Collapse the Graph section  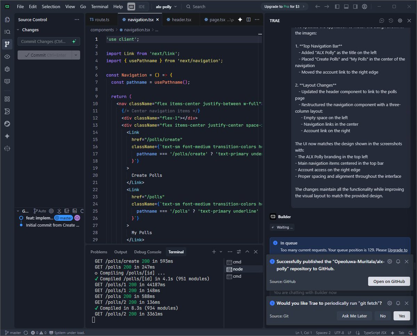point(18,211)
